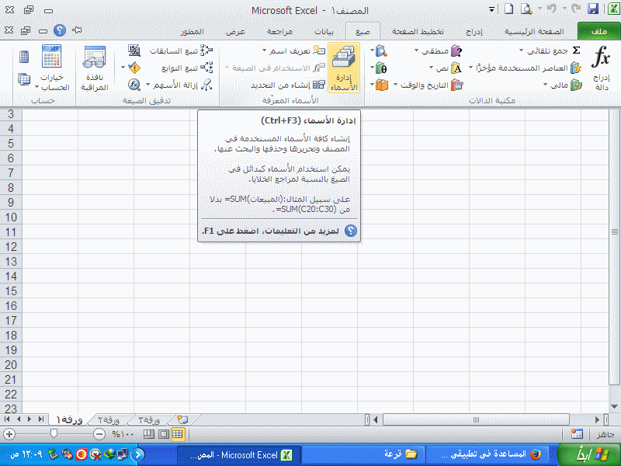The width and height of the screenshot is (621, 466).
Task: Open التاريخ والوقت (Date & Time) dropdown
Action: 428,85
